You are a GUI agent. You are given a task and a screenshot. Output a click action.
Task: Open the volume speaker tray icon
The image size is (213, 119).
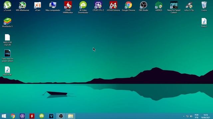click(191, 116)
